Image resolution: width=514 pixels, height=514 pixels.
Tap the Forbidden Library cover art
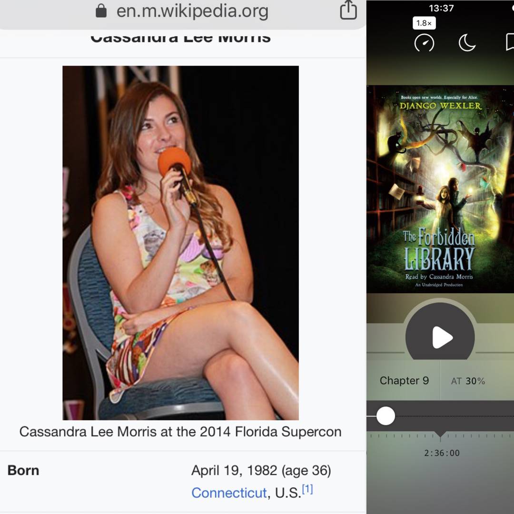point(440,189)
